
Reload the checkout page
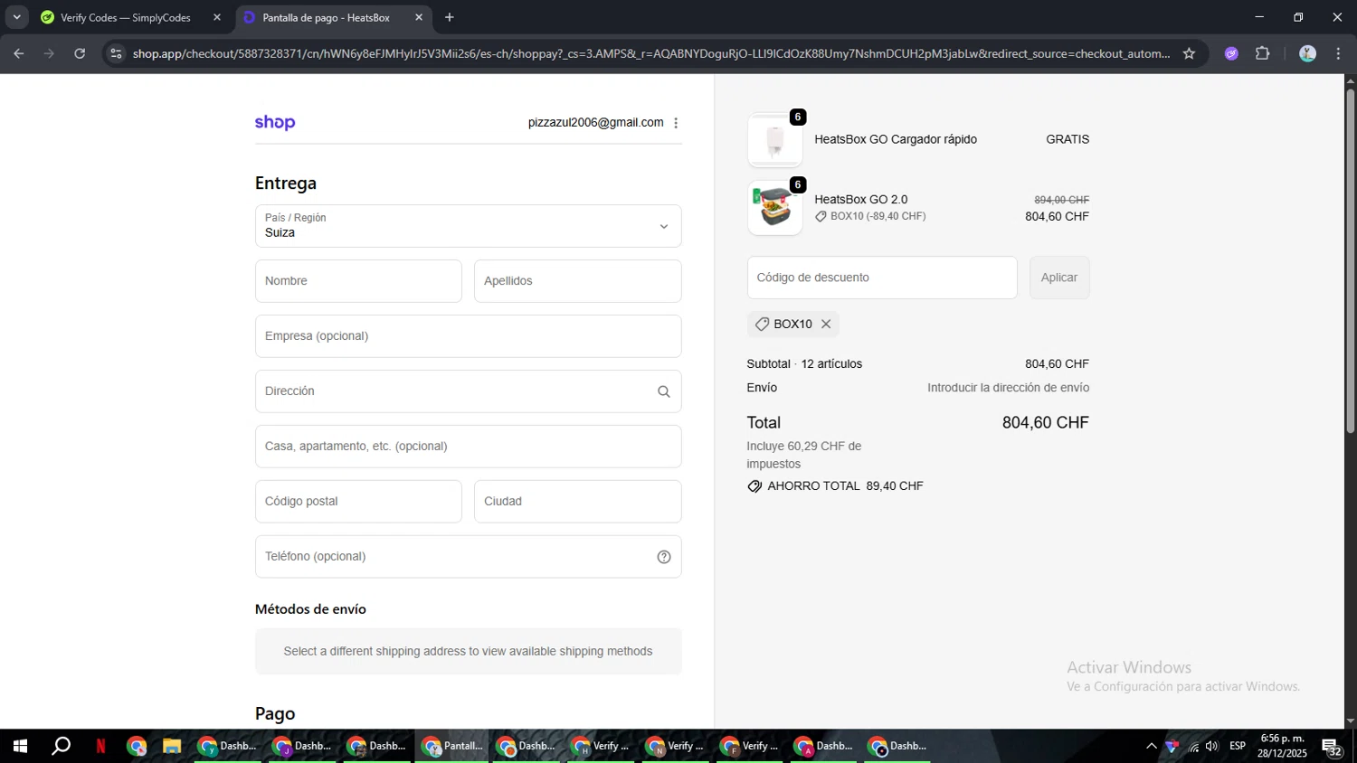pyautogui.click(x=80, y=53)
